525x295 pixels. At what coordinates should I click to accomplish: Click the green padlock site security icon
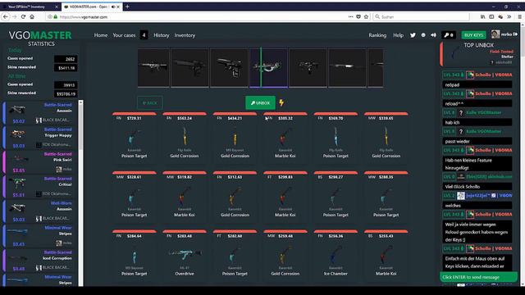click(56, 16)
